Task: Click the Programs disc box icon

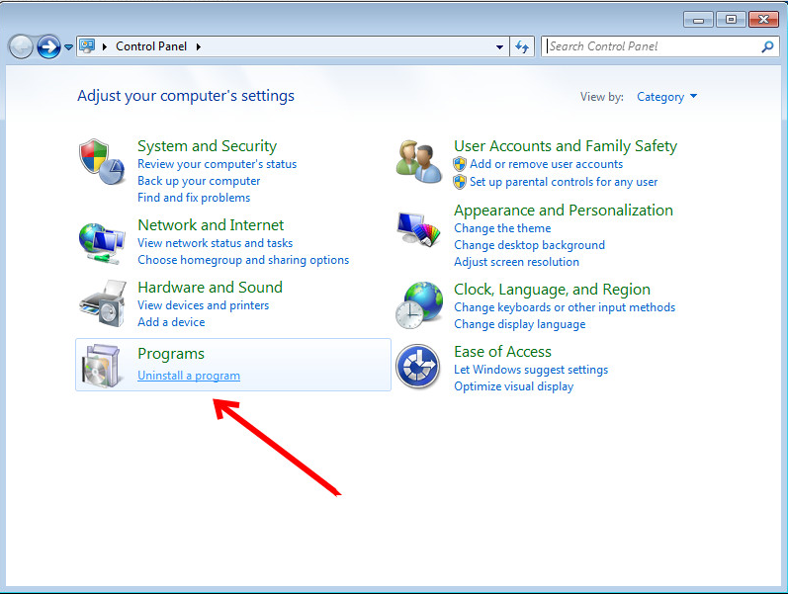Action: [103, 366]
